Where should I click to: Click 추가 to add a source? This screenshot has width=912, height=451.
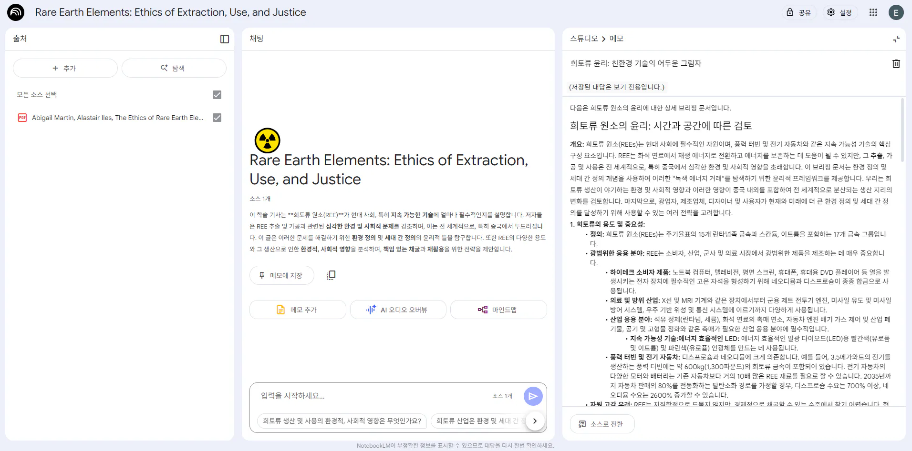pos(65,68)
